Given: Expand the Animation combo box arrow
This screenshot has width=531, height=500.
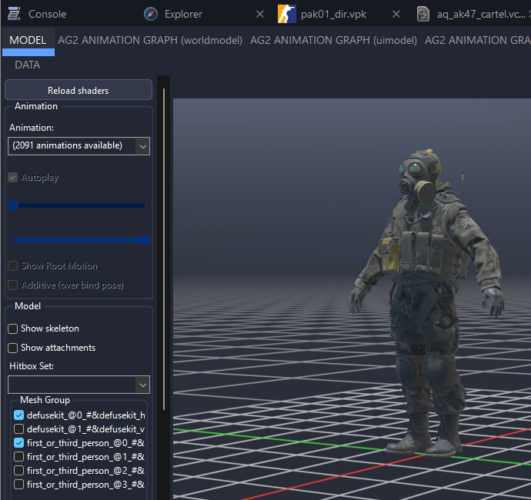Looking at the screenshot, I should point(143,146).
